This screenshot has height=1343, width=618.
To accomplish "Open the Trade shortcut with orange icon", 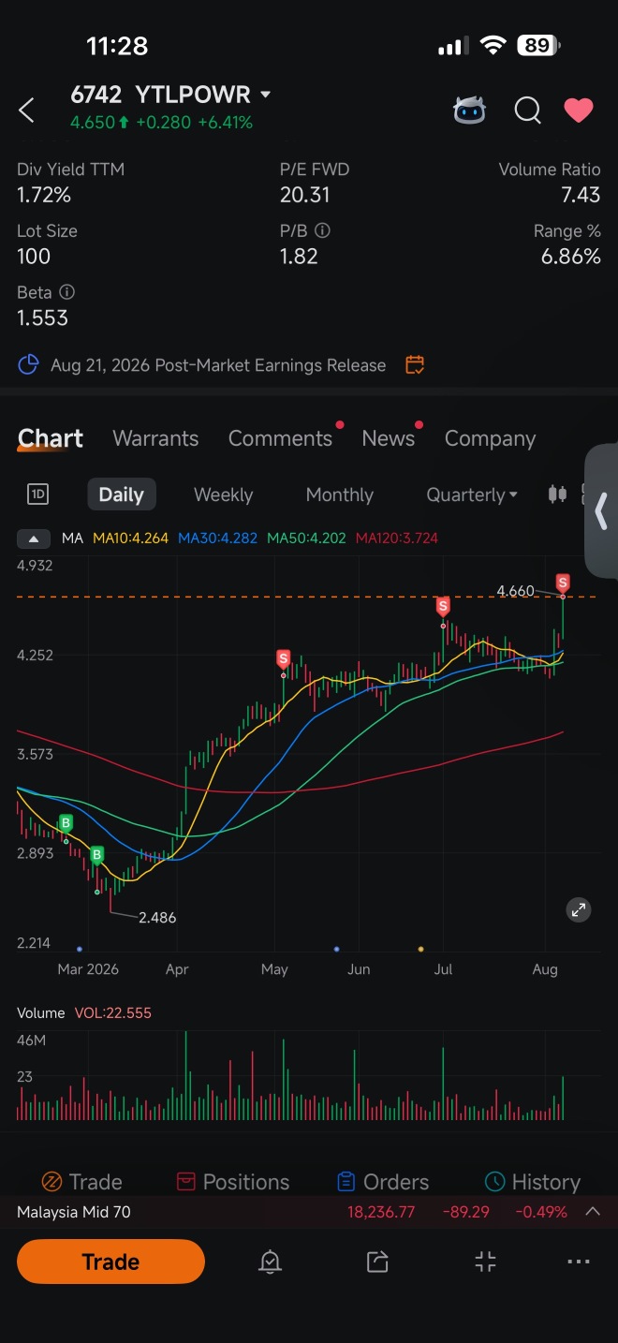I will (82, 1182).
